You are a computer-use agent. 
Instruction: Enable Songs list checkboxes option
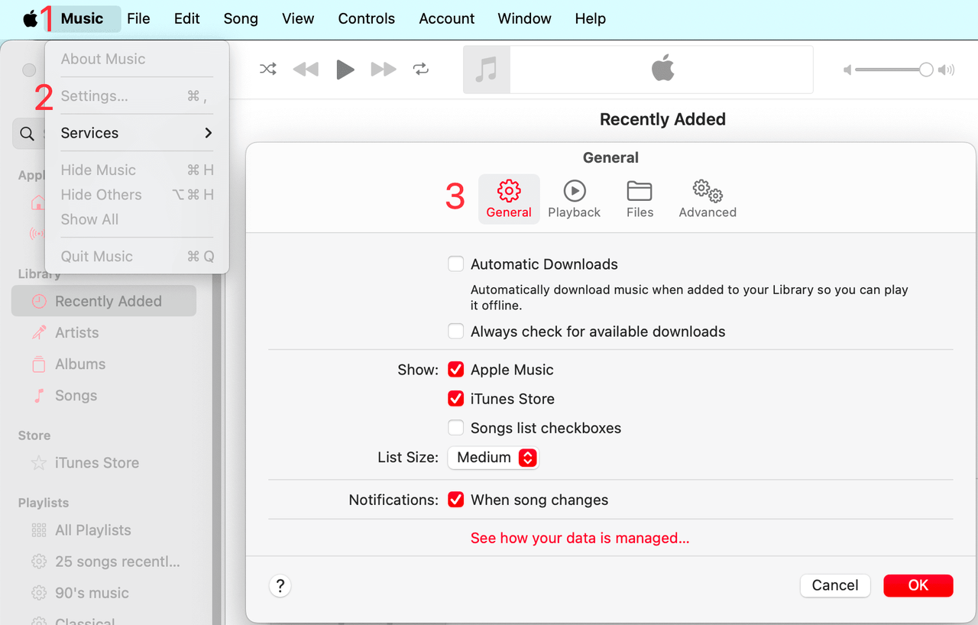tap(456, 428)
